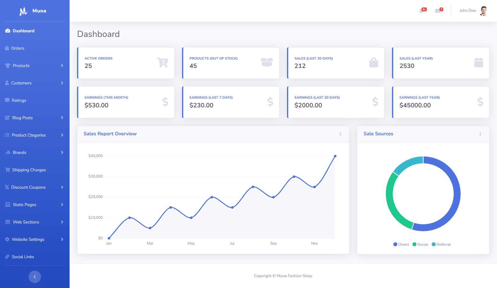497x288 pixels.
Task: Click the cart icon on Active Orders card
Action: pos(162,62)
